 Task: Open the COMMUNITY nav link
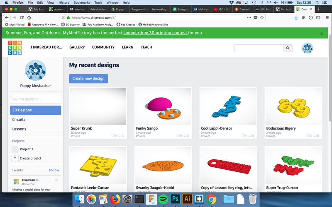tap(103, 47)
